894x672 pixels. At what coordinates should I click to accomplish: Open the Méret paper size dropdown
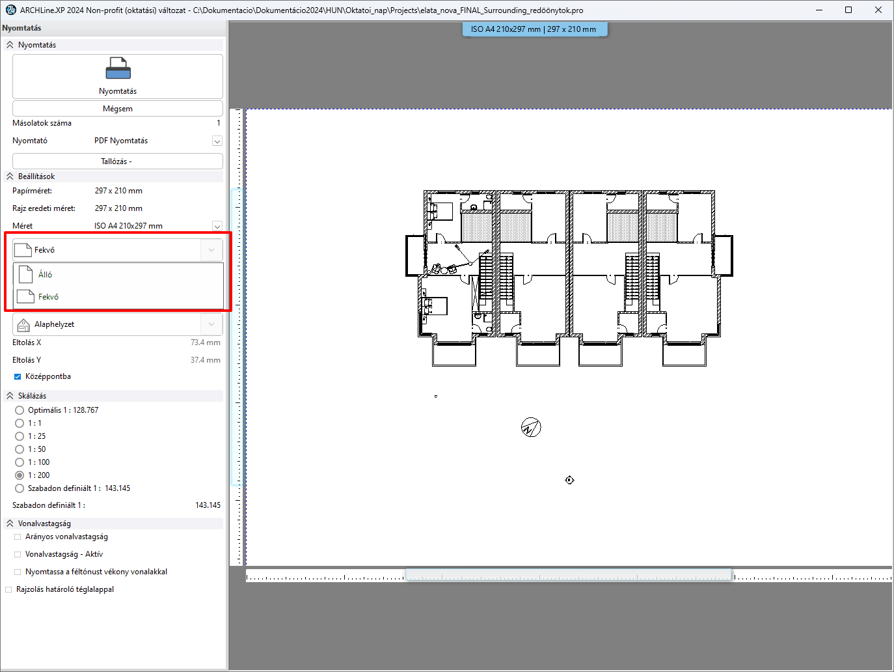pyautogui.click(x=217, y=226)
